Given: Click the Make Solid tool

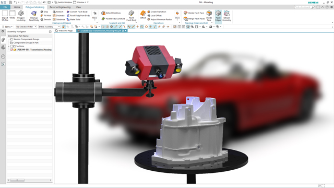Looking at the screenshot, I should click(74, 19).
